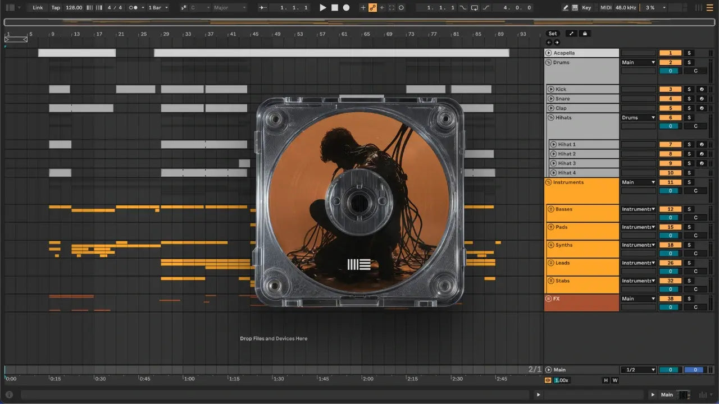Viewport: 719px width, 404px height.
Task: Click the Tap tempo button
Action: click(56, 8)
